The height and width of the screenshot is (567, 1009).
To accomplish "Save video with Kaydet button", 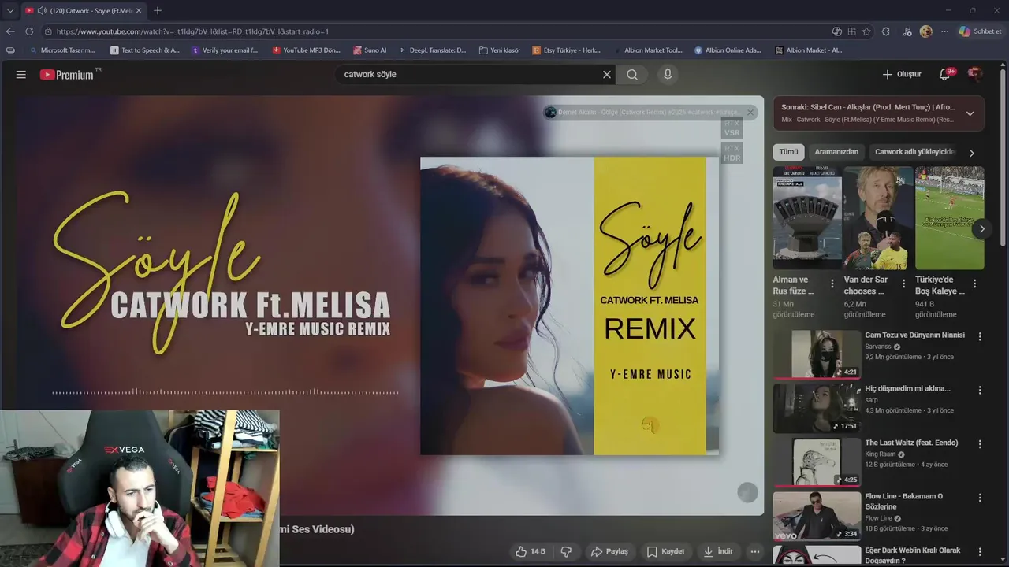I will 666,551.
